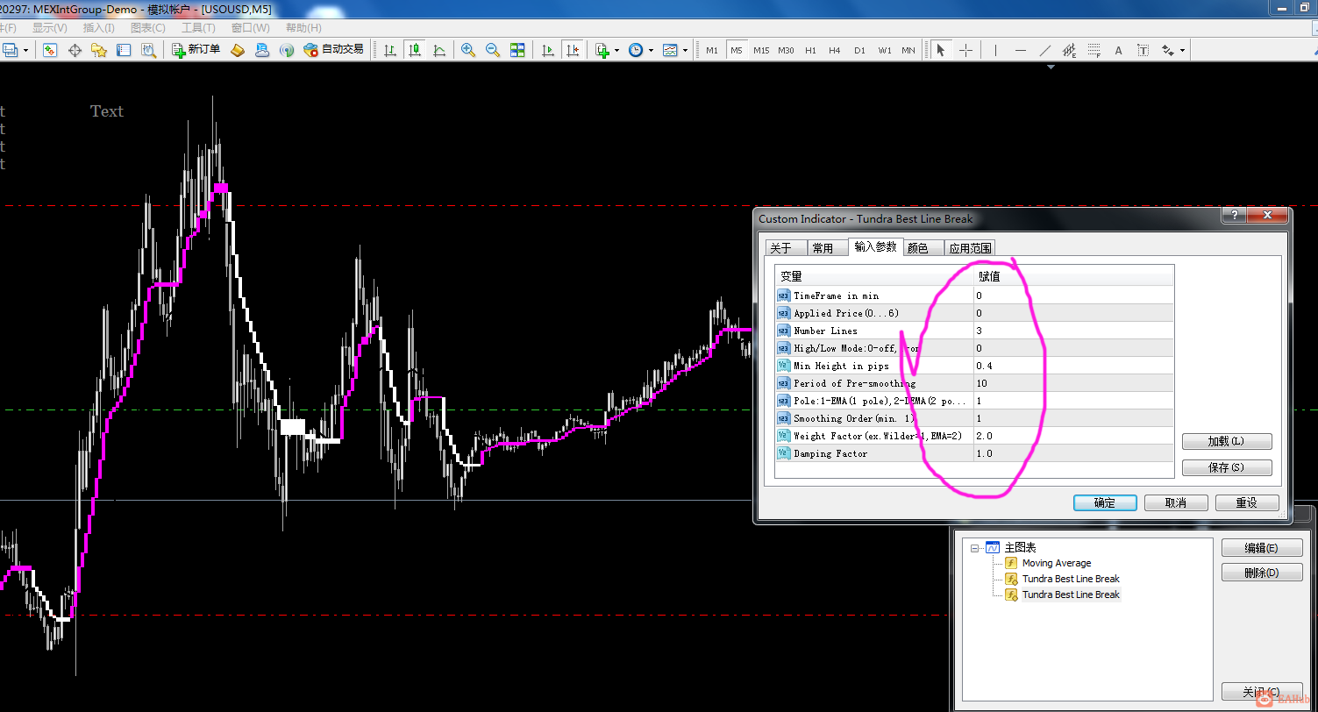
Task: Click the chart templates icon
Action: point(670,50)
